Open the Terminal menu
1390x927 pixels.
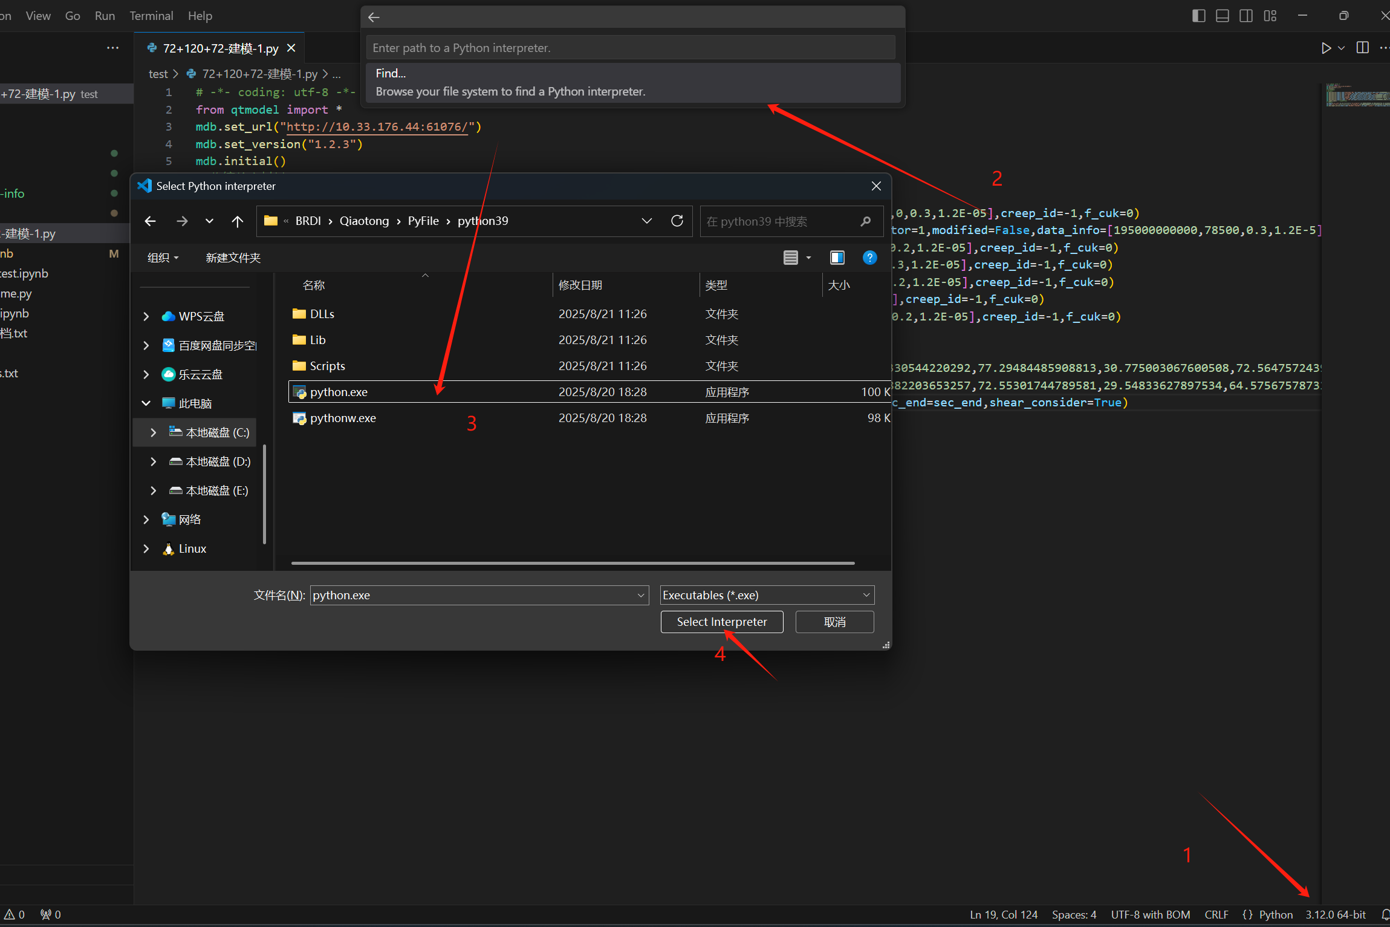coord(151,16)
